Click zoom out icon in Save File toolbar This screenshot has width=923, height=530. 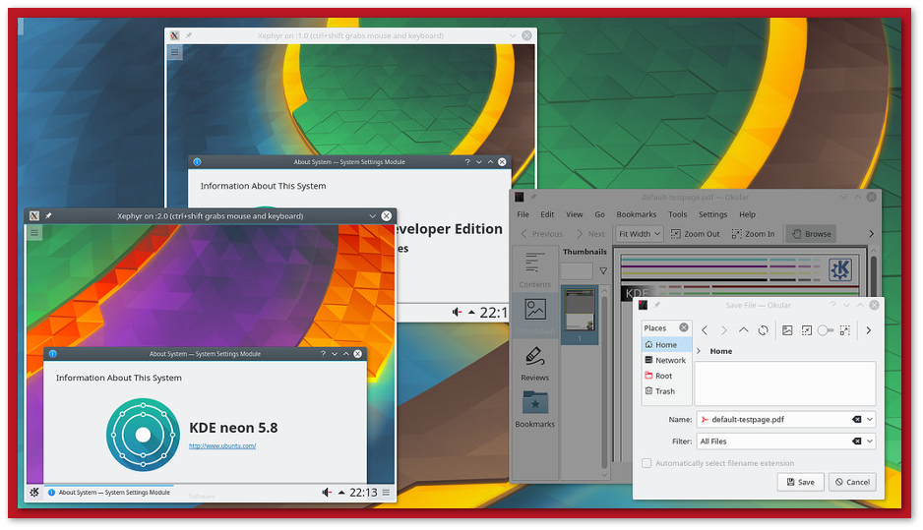click(x=807, y=330)
